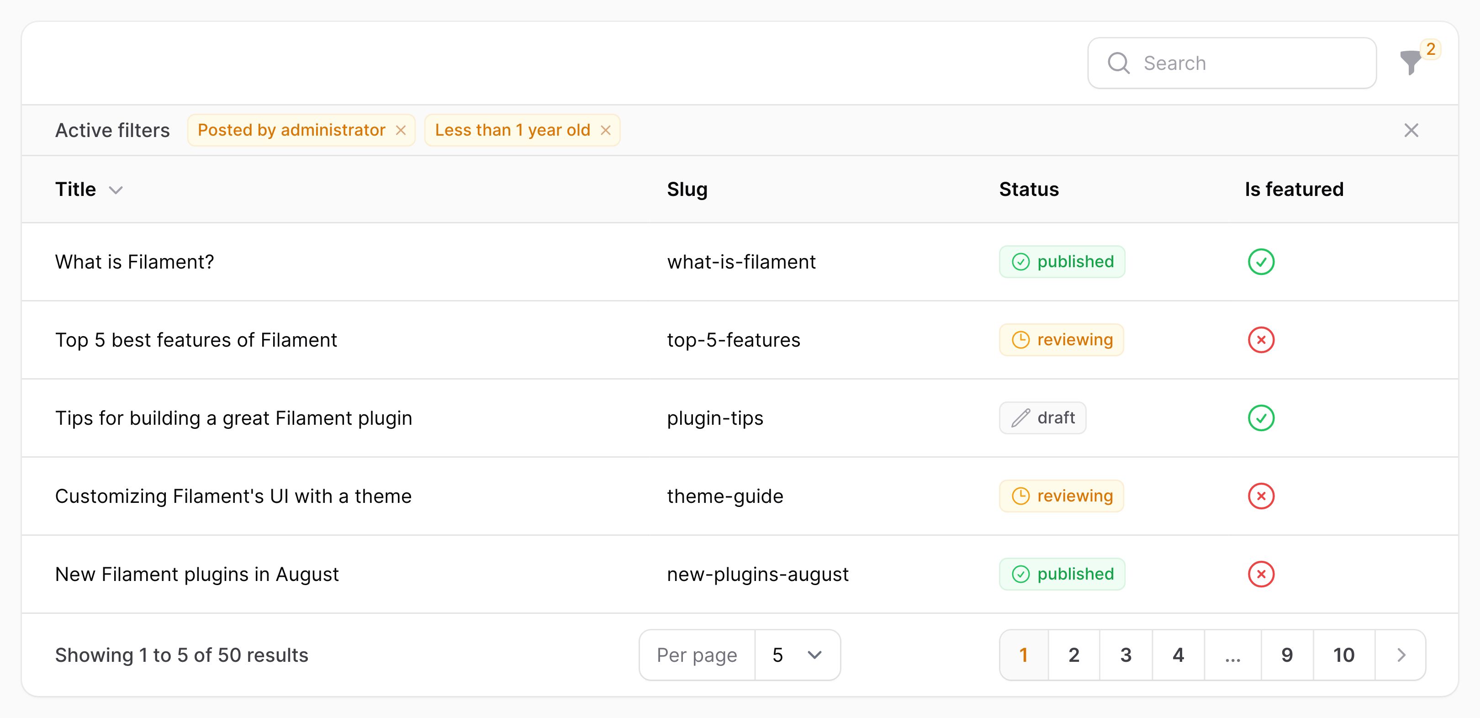Image resolution: width=1480 pixels, height=718 pixels.
Task: Click the 'new-plugins-august' slug cell
Action: click(757, 575)
